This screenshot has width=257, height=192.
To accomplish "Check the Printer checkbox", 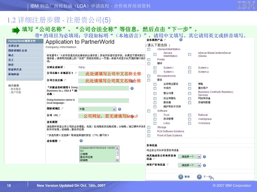I will tap(149, 59).
